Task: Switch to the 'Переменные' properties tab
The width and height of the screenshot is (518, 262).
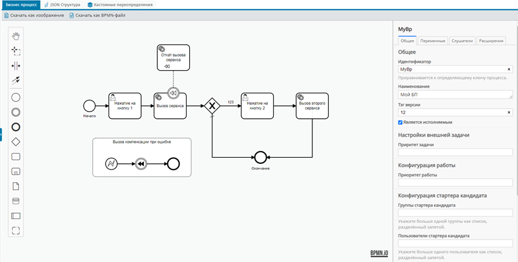Action: click(x=433, y=41)
